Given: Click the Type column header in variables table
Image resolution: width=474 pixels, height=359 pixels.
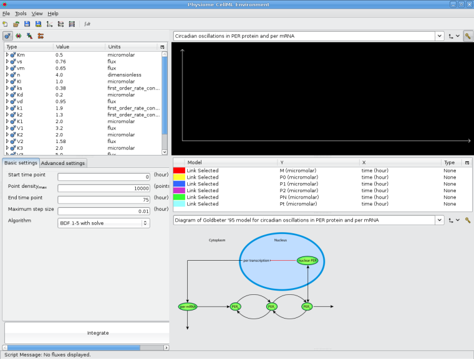Looking at the screenshot, I should pos(29,47).
